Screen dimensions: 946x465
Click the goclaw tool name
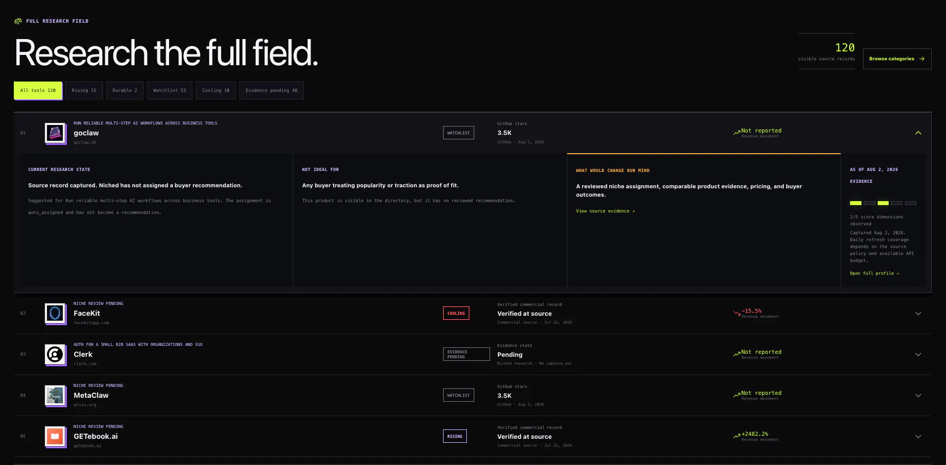tap(86, 133)
